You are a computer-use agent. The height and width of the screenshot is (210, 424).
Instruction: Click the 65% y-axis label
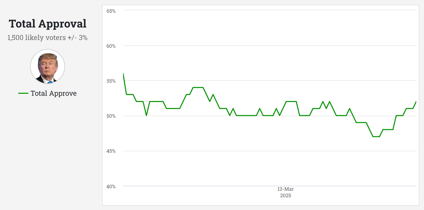[111, 11]
